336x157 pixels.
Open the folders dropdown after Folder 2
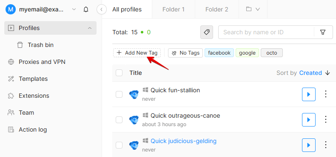tap(253, 9)
